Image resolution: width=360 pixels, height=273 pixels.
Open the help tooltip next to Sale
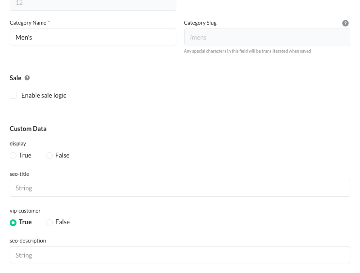27,78
